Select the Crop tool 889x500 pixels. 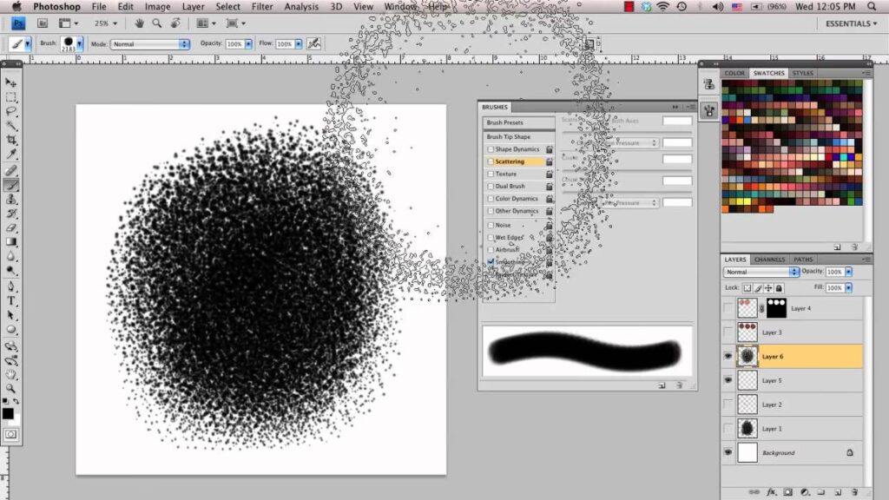[11, 140]
